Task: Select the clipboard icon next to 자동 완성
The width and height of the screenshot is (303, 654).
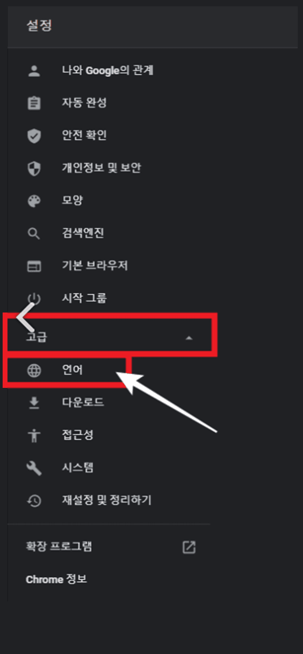Action: coord(34,103)
